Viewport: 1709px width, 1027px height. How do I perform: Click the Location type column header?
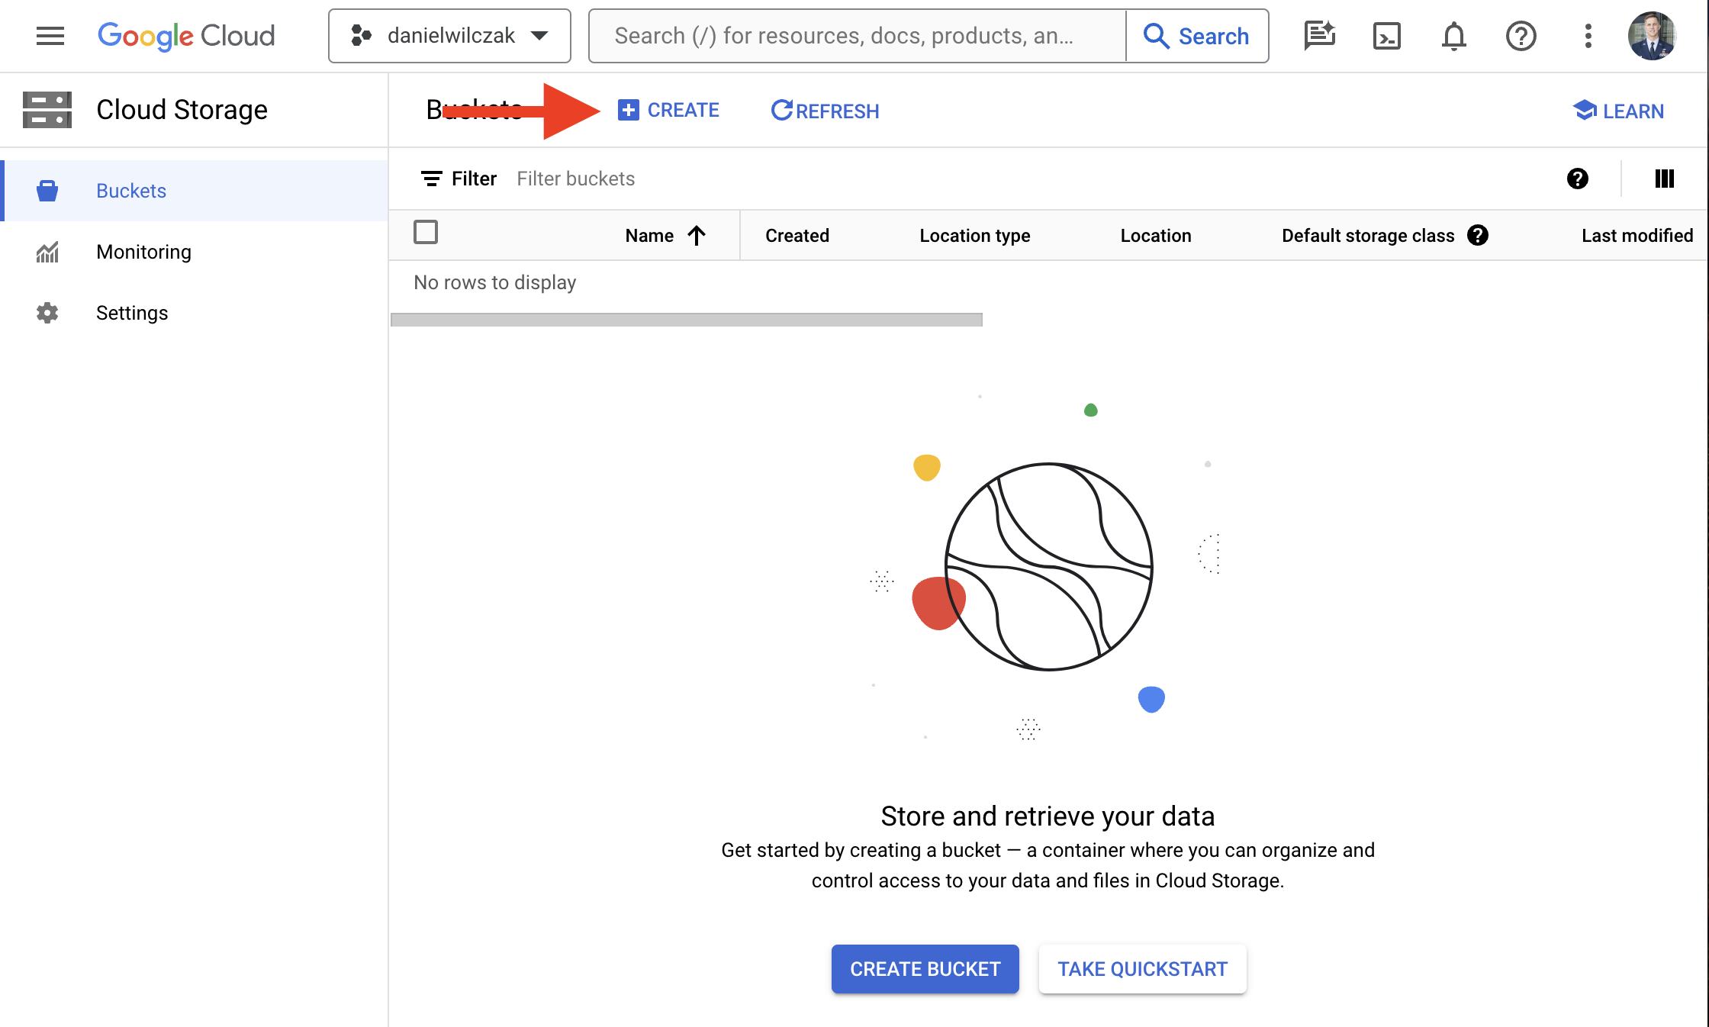tap(975, 236)
